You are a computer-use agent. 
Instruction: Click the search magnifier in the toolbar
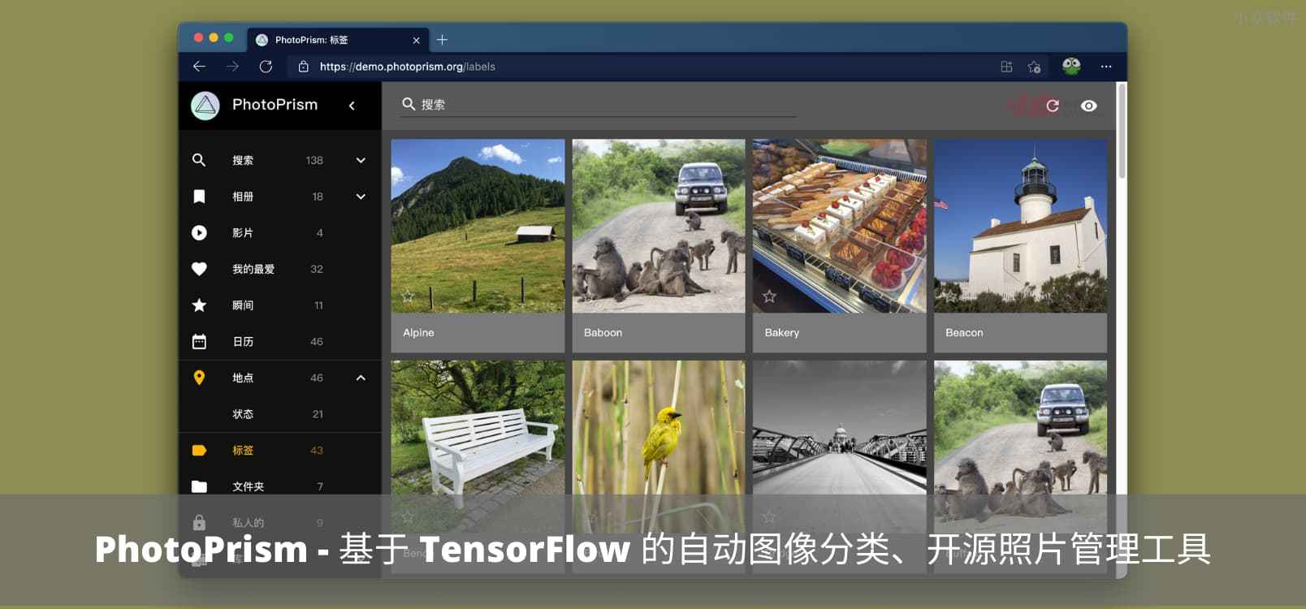[409, 104]
